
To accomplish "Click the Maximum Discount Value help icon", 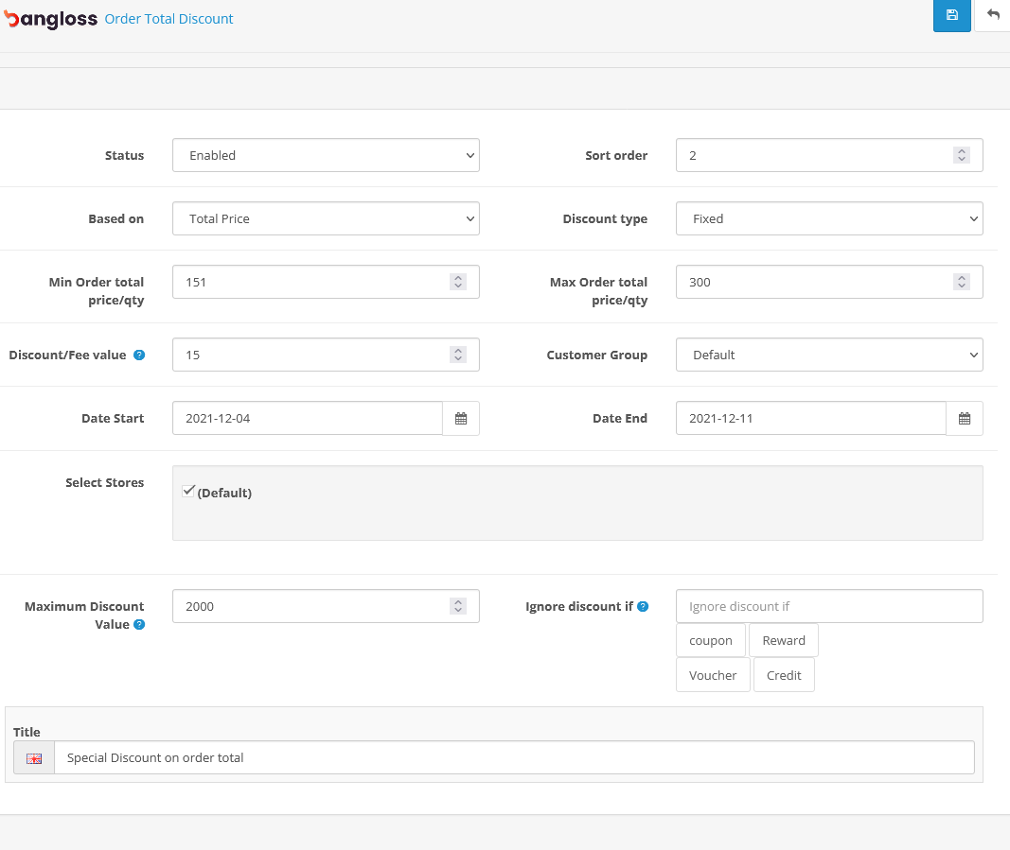I will pos(139,625).
